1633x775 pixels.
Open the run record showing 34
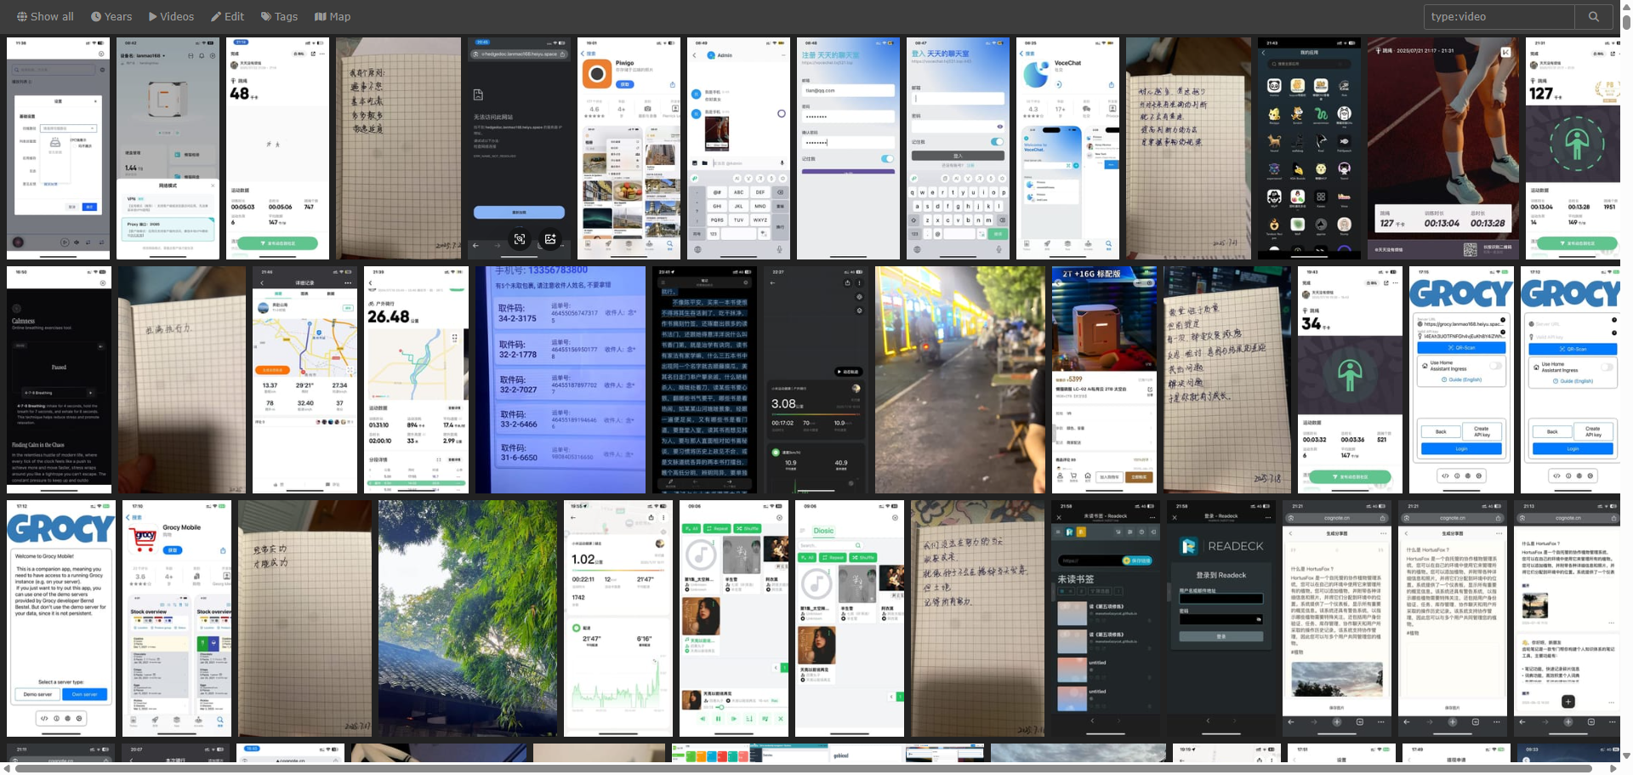tap(1350, 379)
